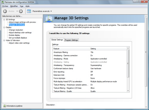Click the NVIDIA icon in title bar
Image resolution: width=149 pixels, height=110 pixels.
[3, 2]
